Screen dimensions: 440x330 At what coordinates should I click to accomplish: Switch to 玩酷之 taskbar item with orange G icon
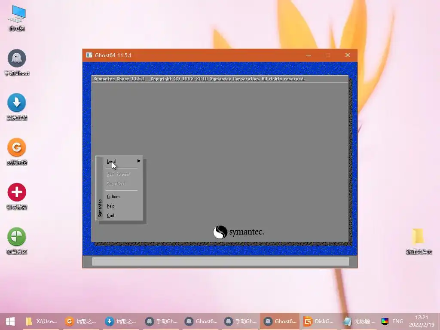pyautogui.click(x=81, y=321)
